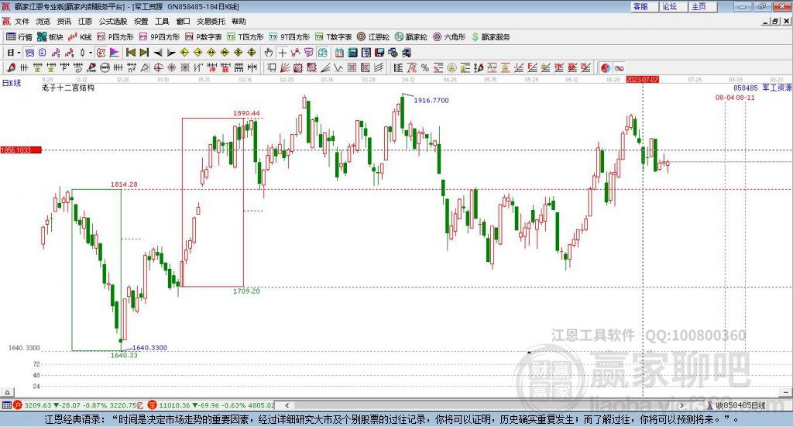The height and width of the screenshot is (427, 793).
Task: Activate the crosshair cursor tool
Action: pos(282,53)
